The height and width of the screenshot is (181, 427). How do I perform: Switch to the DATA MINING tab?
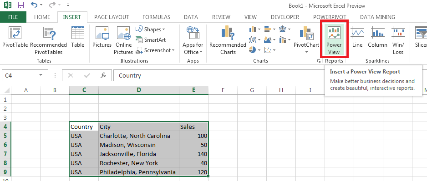[x=377, y=17]
